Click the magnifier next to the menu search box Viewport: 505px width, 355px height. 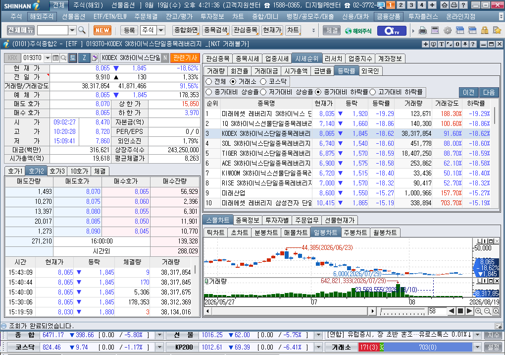click(82, 30)
